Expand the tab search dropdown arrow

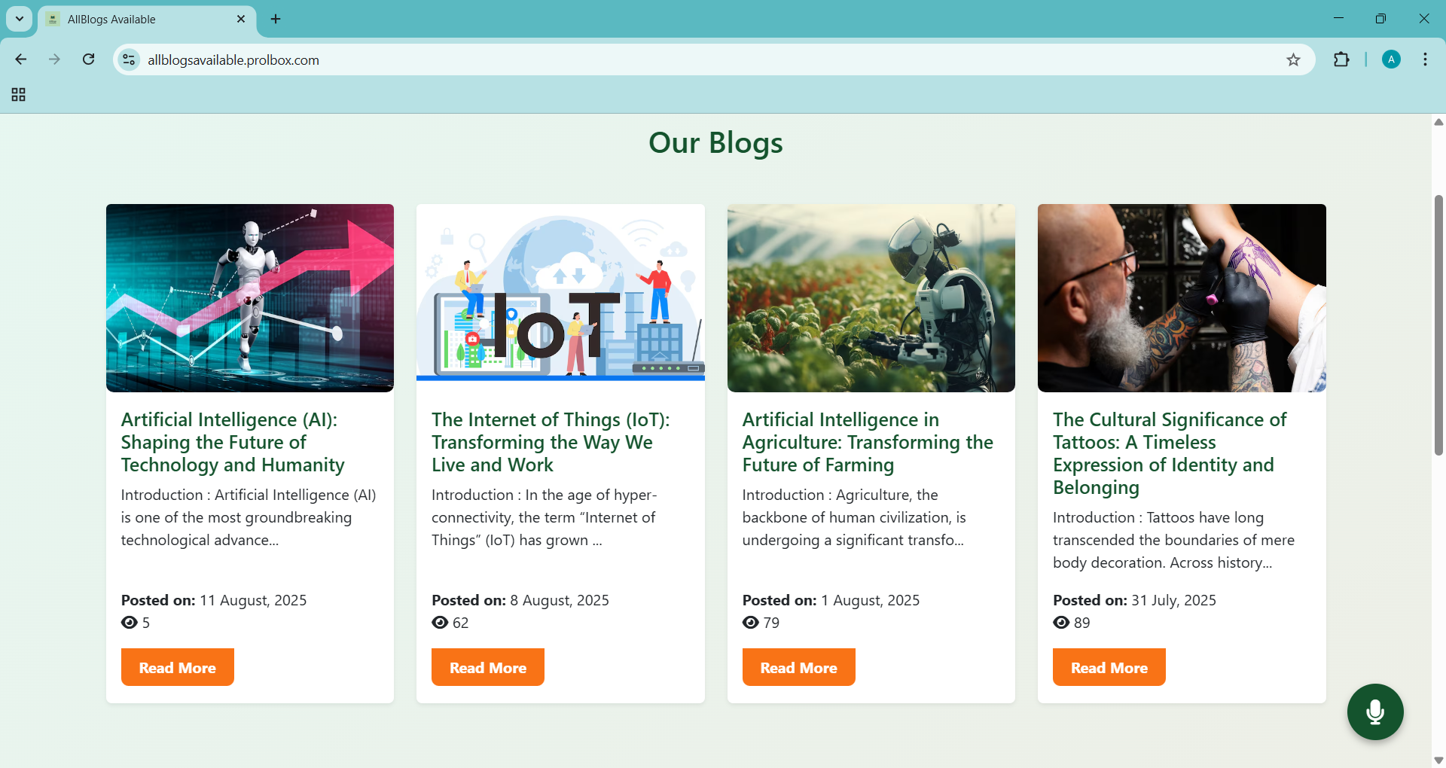pos(20,19)
